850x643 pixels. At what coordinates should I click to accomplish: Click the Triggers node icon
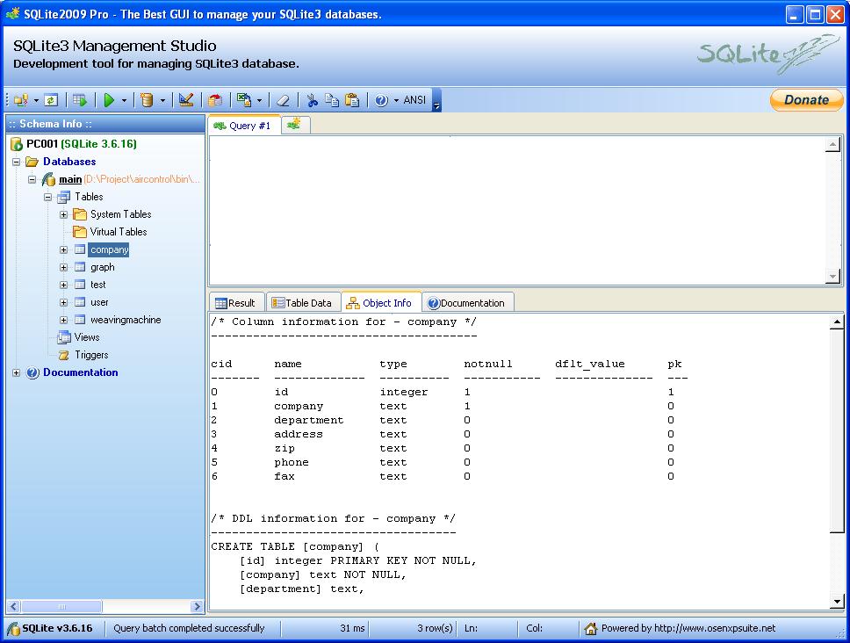[64, 355]
